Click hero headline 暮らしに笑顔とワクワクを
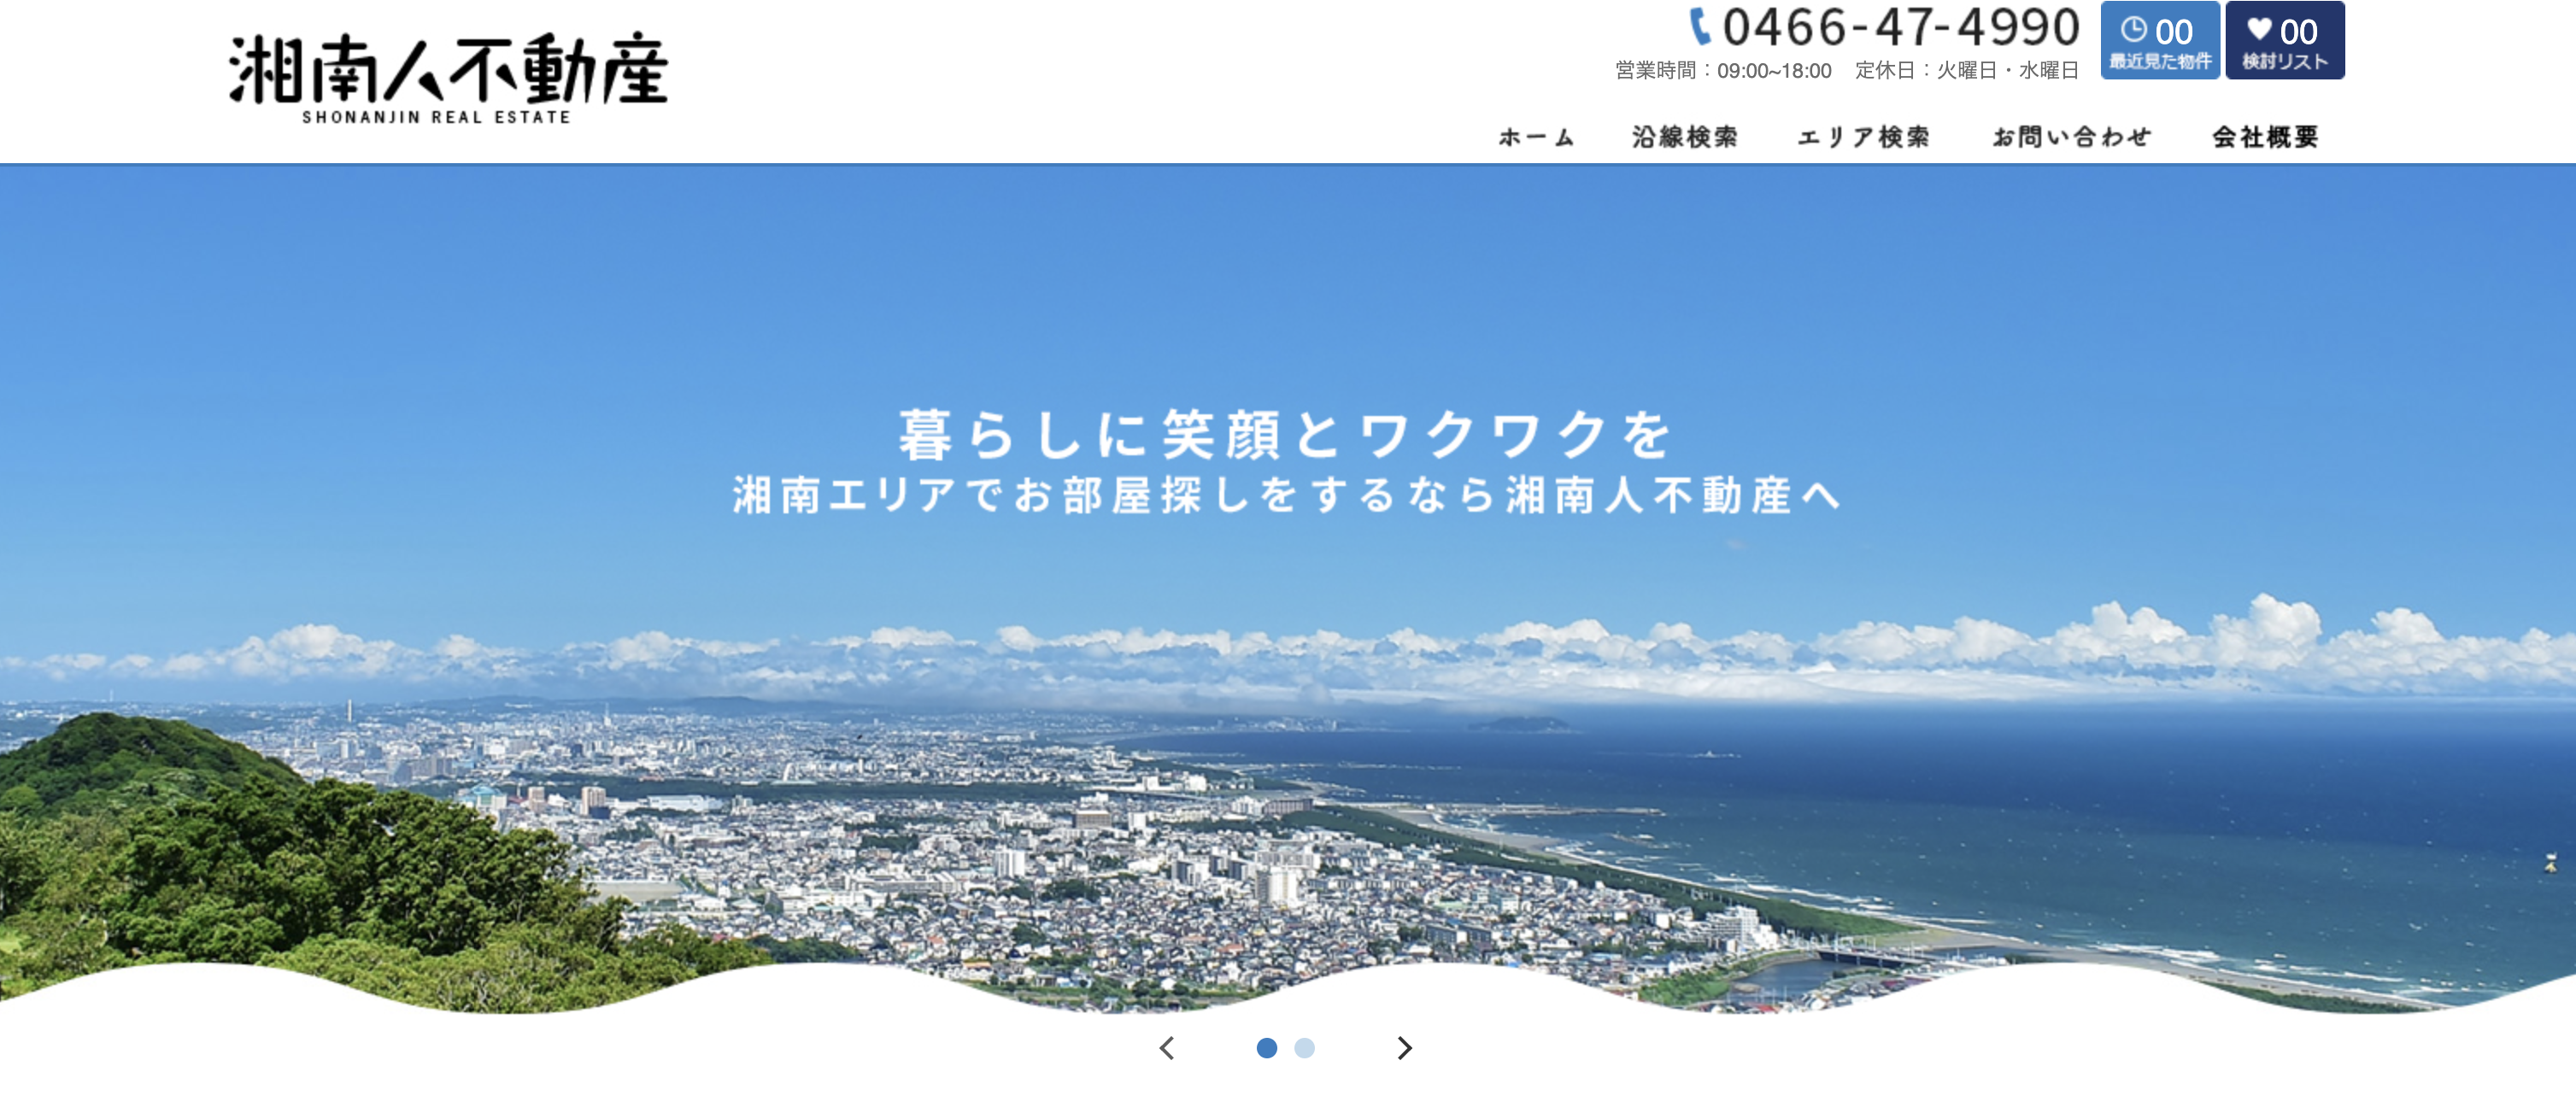 (x=1286, y=436)
